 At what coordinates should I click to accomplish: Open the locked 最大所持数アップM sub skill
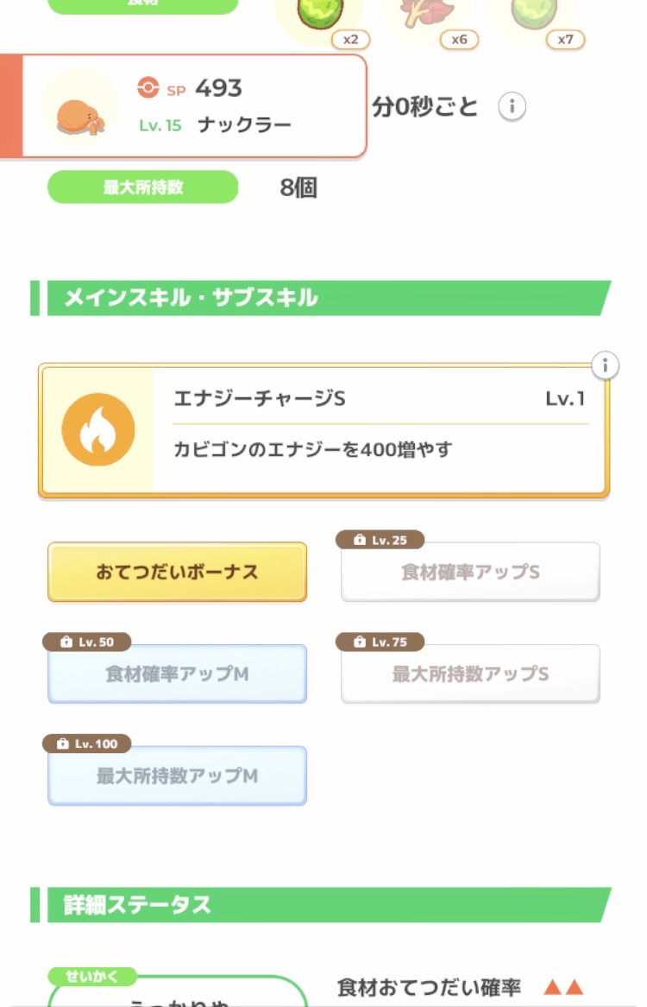(x=177, y=776)
